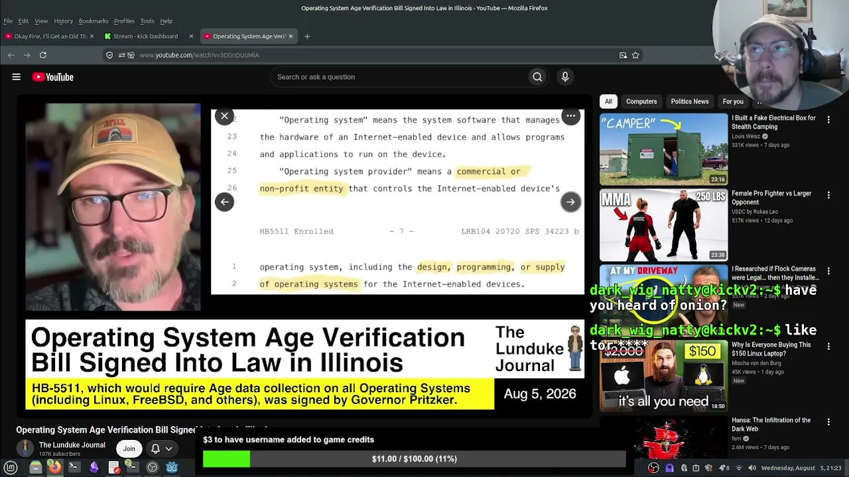Open the File menu
The height and width of the screenshot is (477, 849).
tap(8, 21)
